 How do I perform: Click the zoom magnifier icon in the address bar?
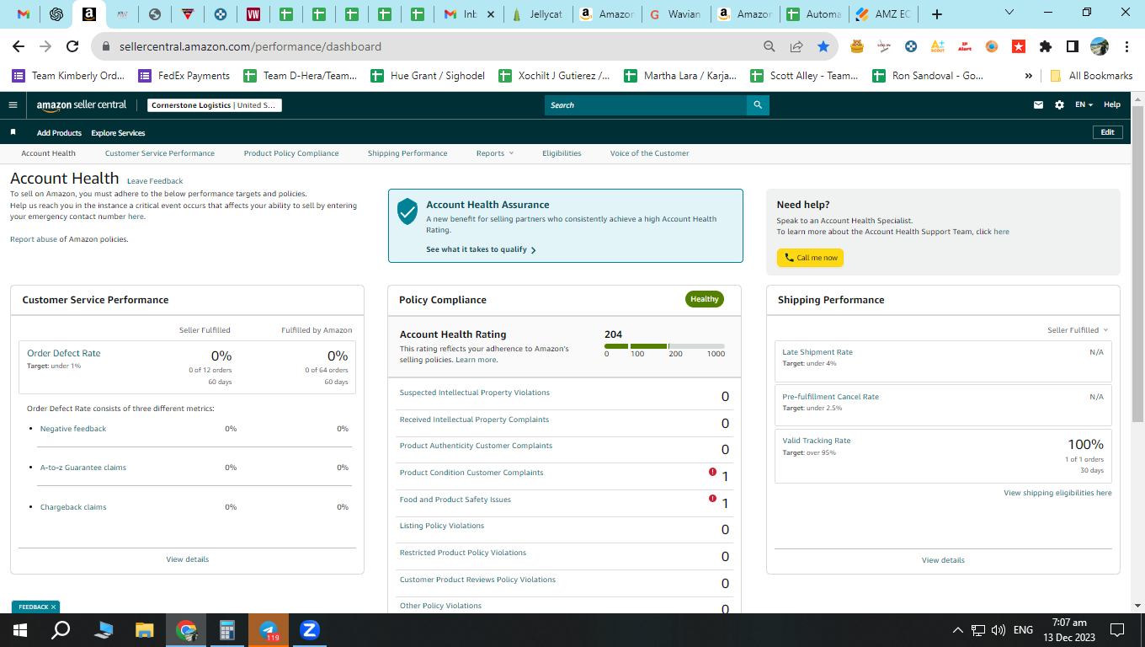[x=770, y=46]
